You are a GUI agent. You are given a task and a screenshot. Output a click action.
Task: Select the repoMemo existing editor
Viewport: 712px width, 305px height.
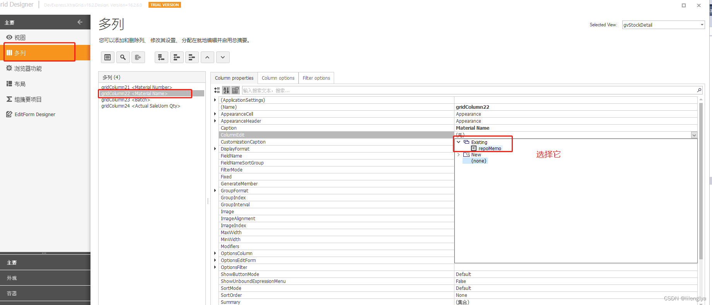490,149
